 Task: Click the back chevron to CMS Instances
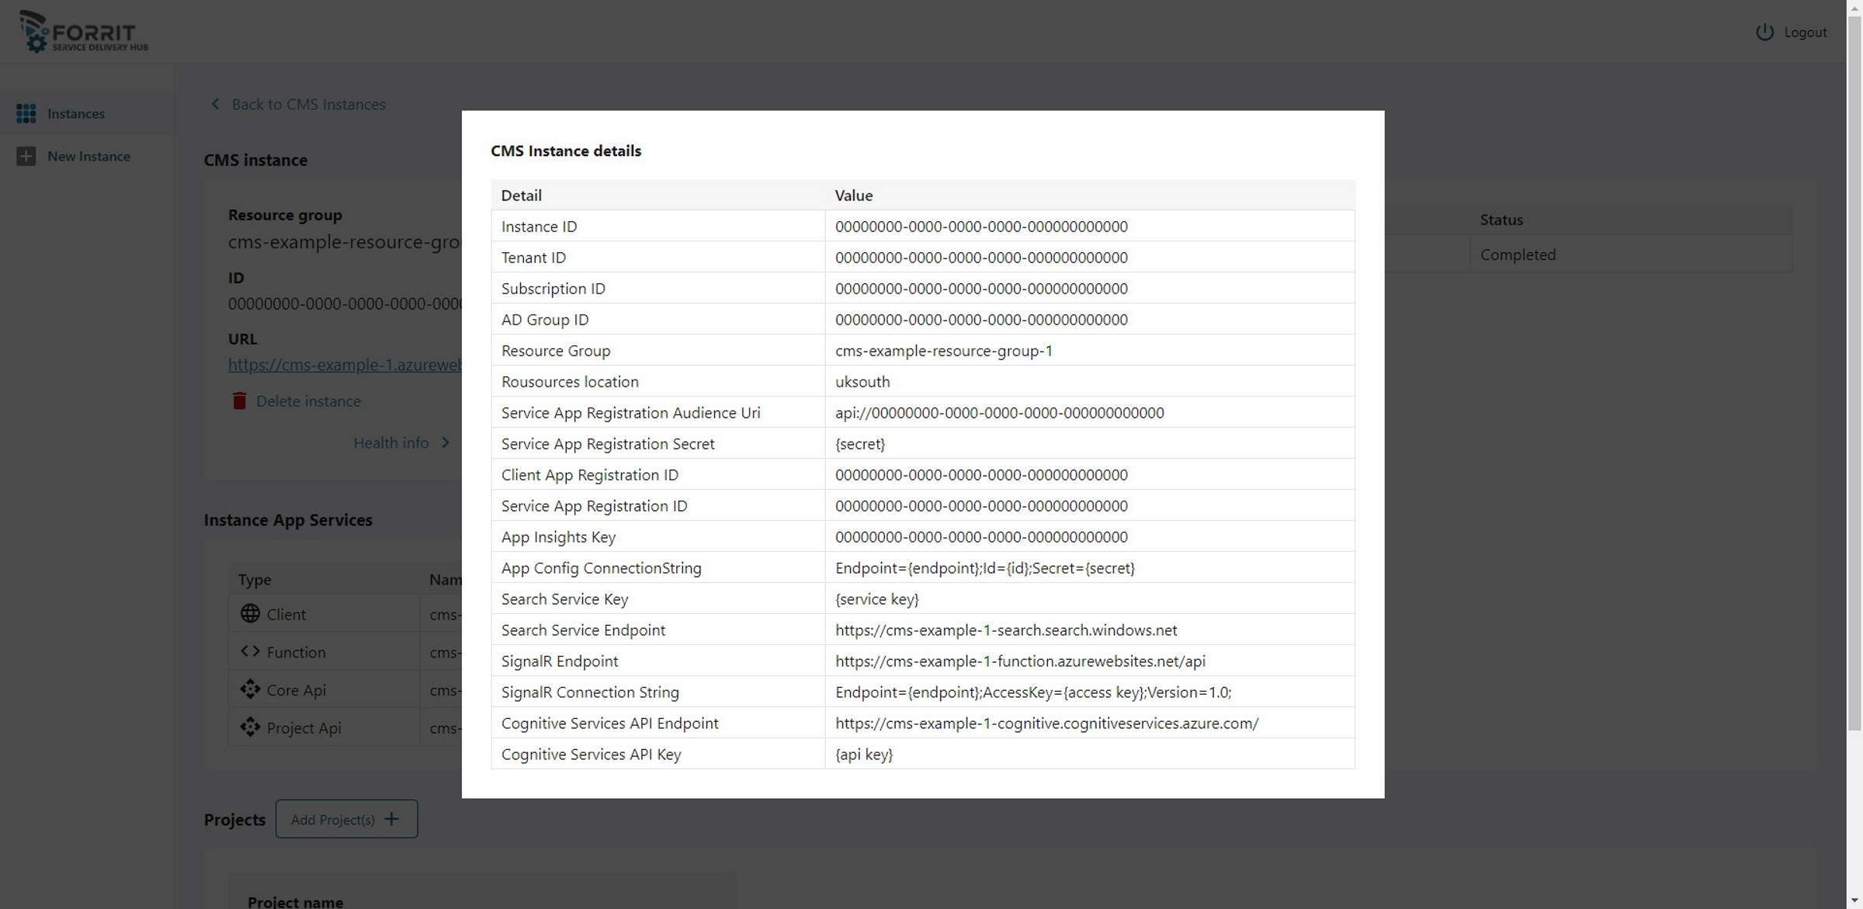(215, 104)
